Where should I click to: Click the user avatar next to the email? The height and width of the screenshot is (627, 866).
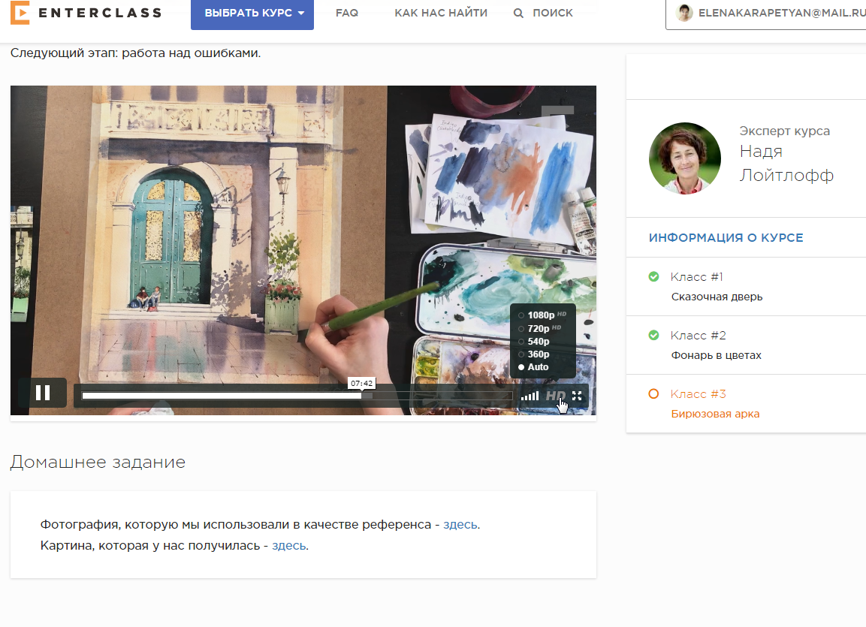pos(684,13)
